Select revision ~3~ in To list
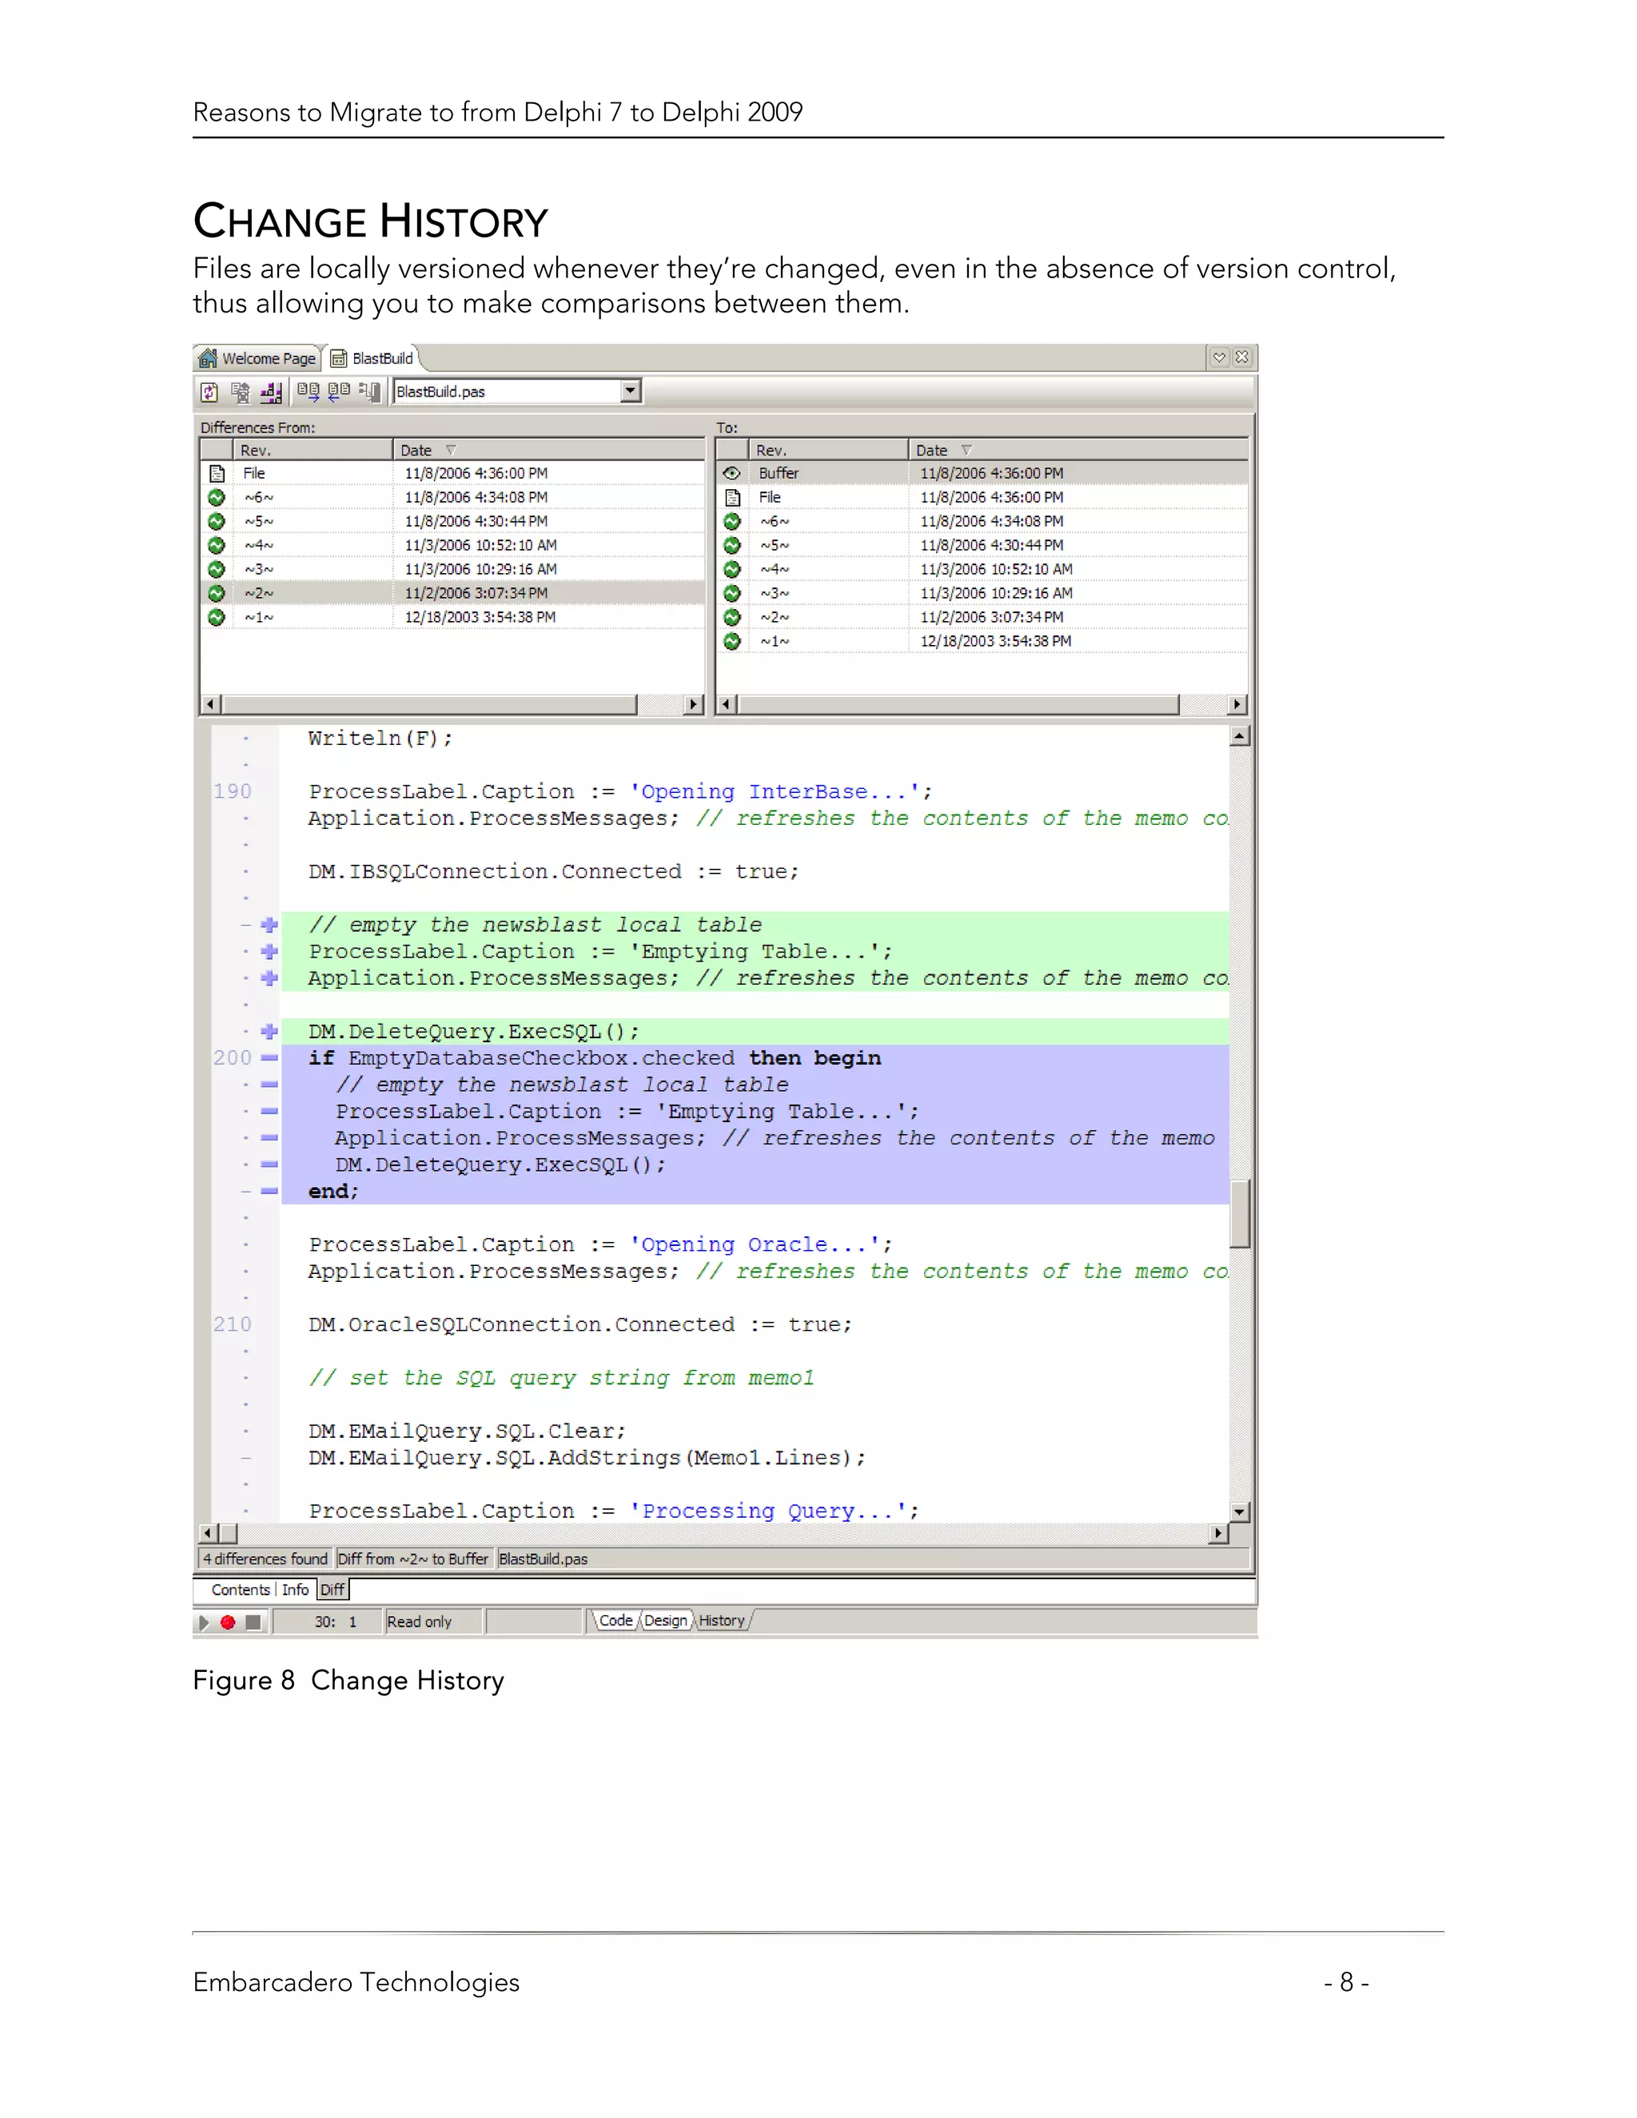 point(982,594)
